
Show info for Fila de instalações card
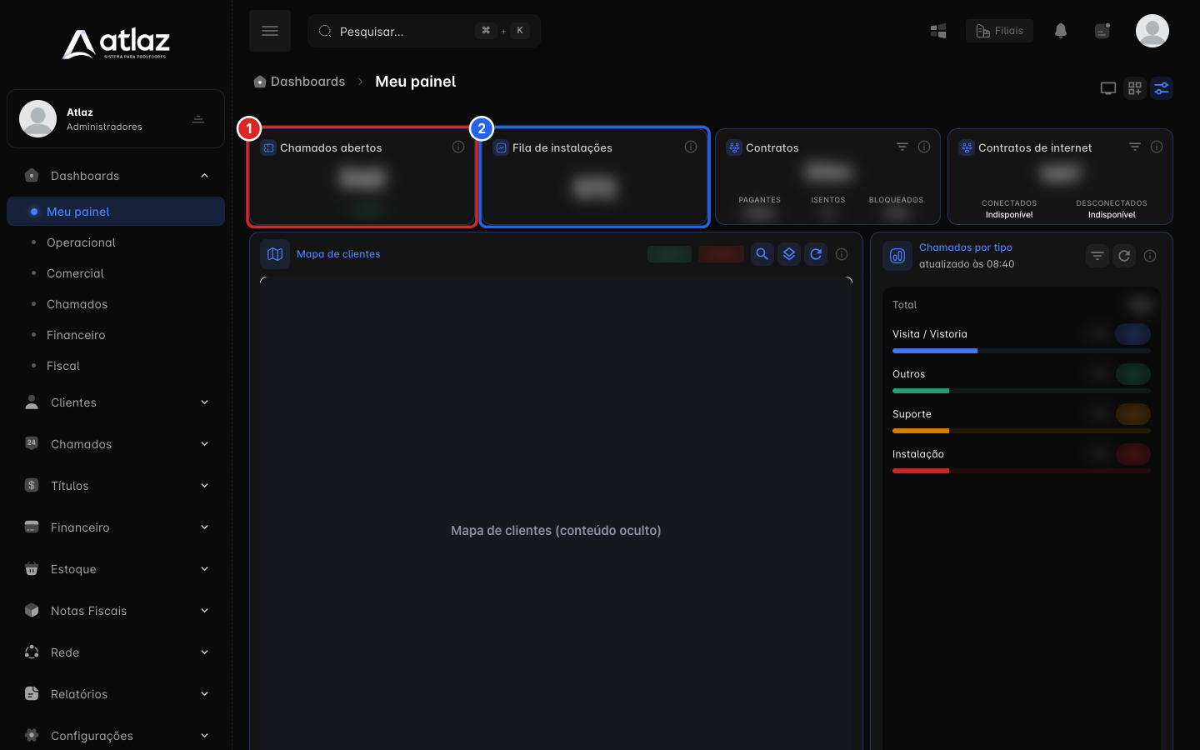[x=691, y=147]
